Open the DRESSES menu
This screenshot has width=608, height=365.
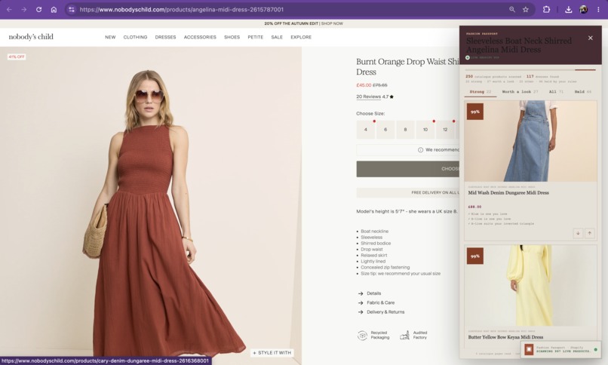(x=165, y=37)
